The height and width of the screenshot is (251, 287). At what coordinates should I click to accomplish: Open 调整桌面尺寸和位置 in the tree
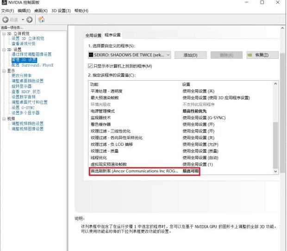pos(30,102)
